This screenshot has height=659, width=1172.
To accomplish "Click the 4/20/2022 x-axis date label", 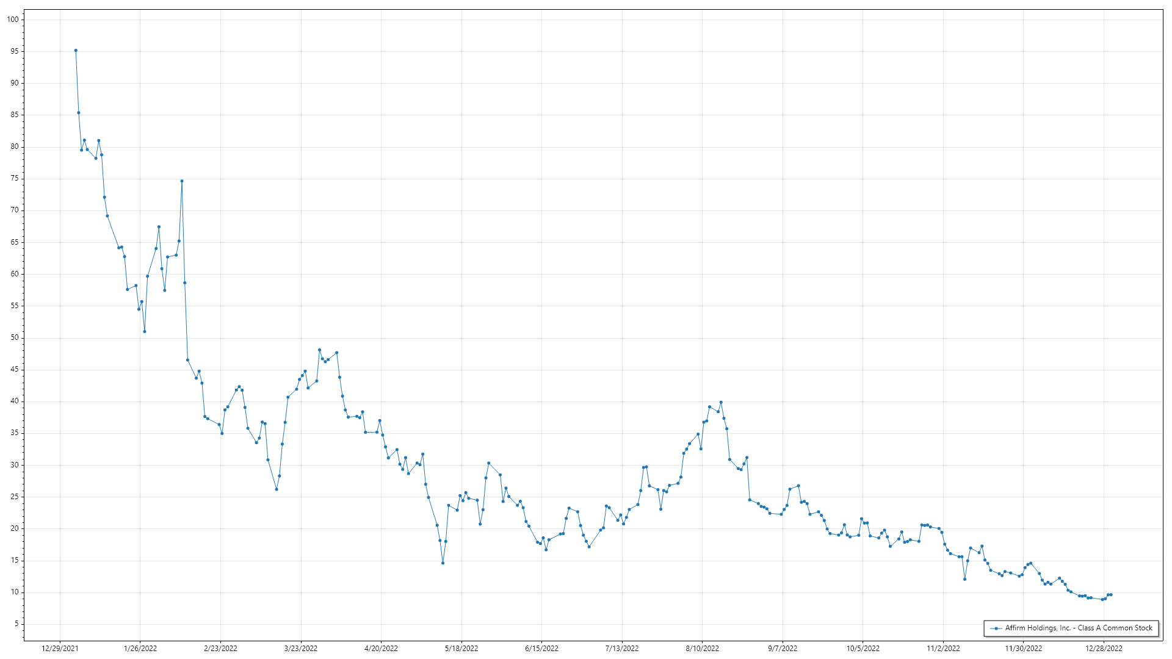I will pyautogui.click(x=381, y=649).
